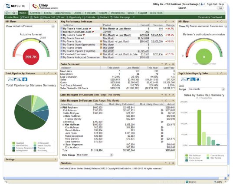The image size is (233, 185).
Task: Open the Activities menu tab
Action: pyautogui.click(x=36, y=13)
